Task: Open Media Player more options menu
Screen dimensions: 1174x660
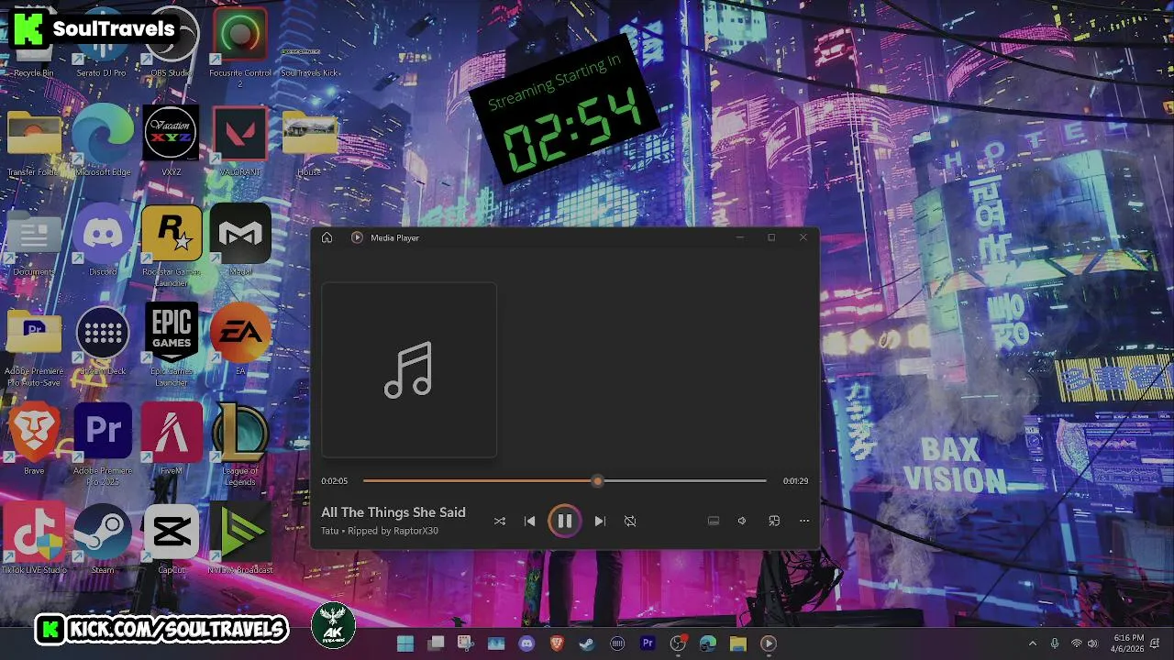Action: (x=804, y=521)
